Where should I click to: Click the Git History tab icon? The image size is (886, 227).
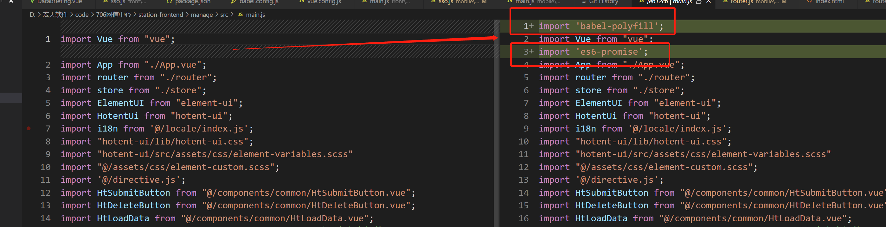(584, 2)
